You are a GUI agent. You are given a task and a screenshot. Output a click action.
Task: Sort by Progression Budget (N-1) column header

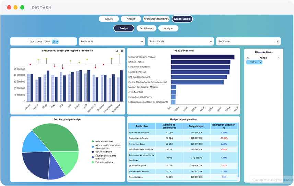(224, 126)
